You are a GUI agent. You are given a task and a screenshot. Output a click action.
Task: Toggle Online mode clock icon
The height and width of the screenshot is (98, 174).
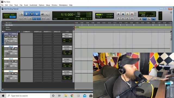pyautogui.click(x=119, y=14)
